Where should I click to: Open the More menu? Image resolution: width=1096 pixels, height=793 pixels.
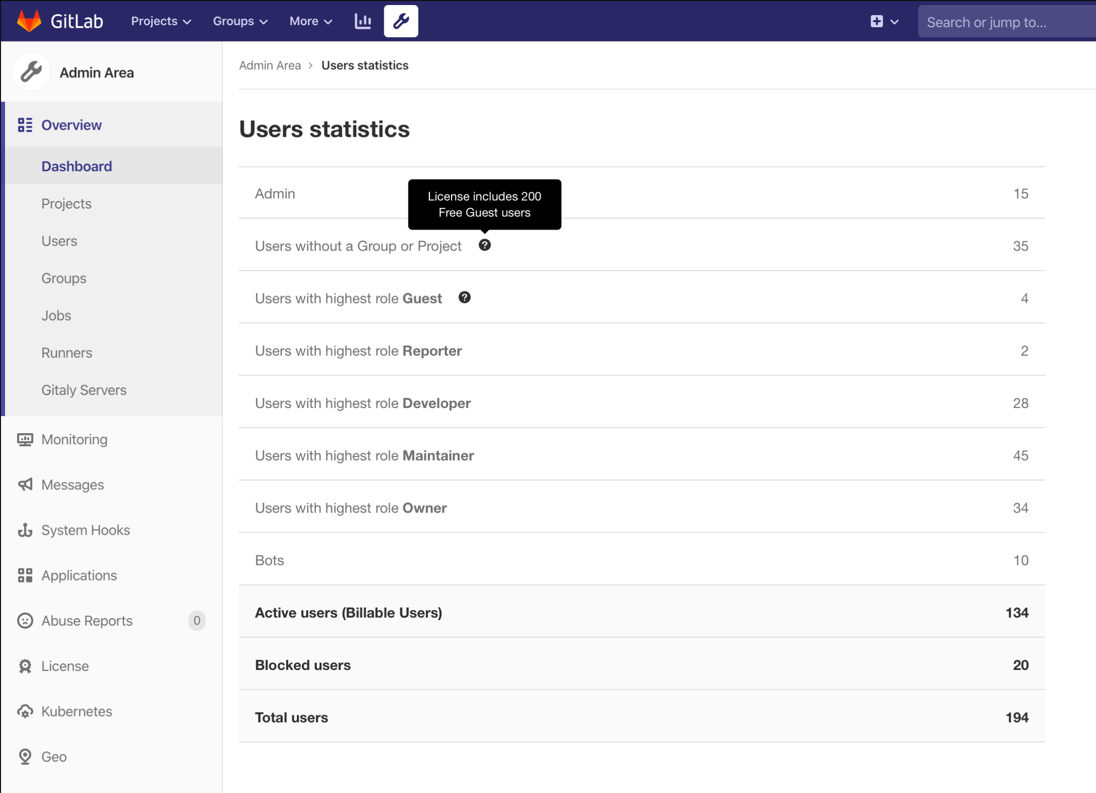coord(310,21)
